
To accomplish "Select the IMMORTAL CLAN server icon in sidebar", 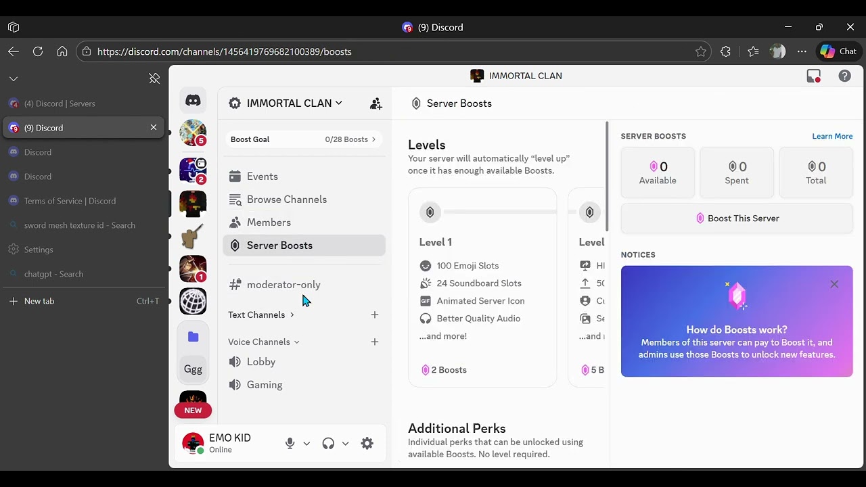I will pyautogui.click(x=193, y=204).
